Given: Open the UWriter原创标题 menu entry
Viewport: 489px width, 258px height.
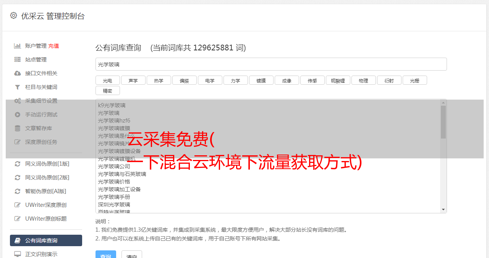Looking at the screenshot, I should 46,219.
